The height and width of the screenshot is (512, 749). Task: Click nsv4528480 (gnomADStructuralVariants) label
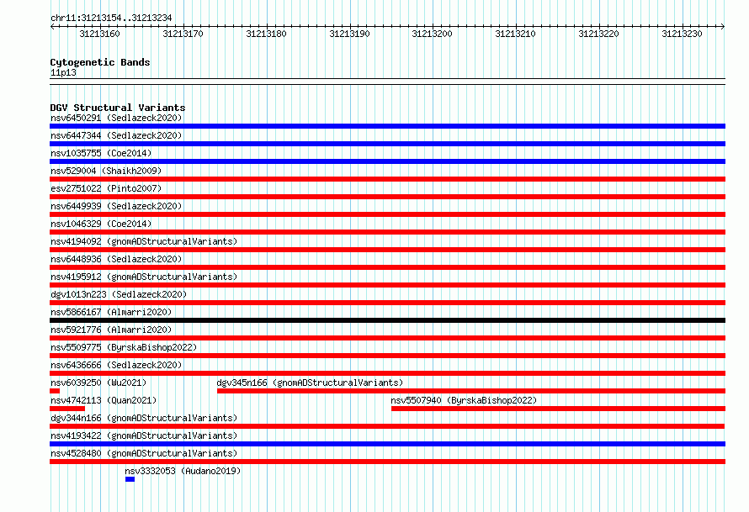(x=144, y=453)
